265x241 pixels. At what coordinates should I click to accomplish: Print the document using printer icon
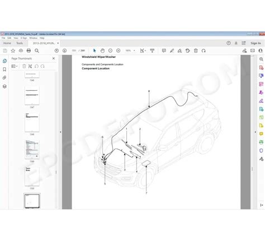tap(29, 50)
